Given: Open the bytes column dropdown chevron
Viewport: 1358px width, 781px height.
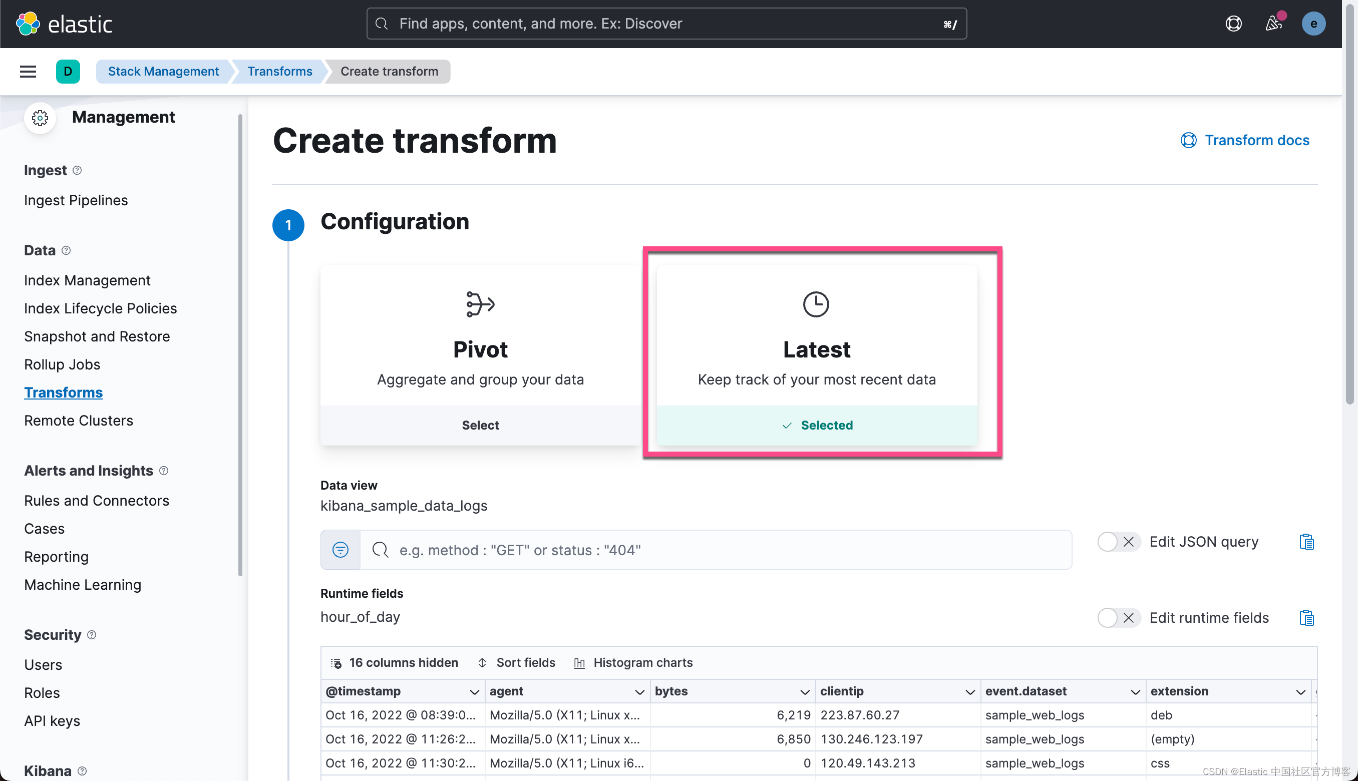Looking at the screenshot, I should coord(805,692).
